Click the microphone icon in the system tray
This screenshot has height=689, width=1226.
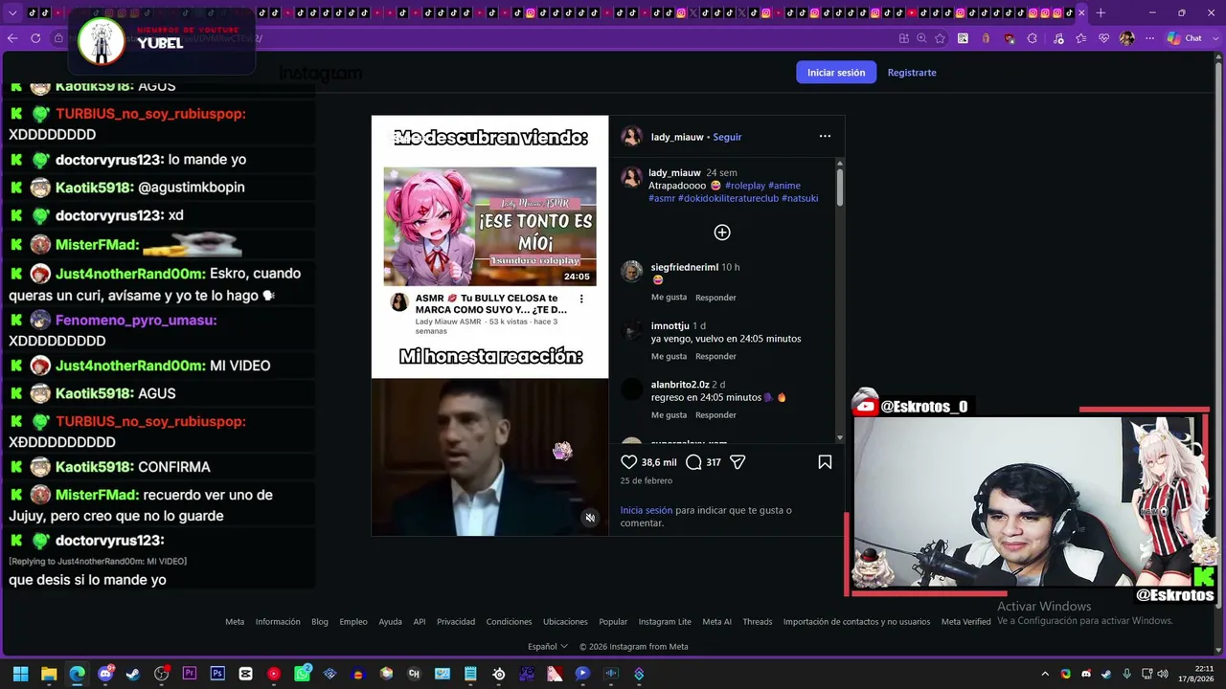click(x=1126, y=674)
